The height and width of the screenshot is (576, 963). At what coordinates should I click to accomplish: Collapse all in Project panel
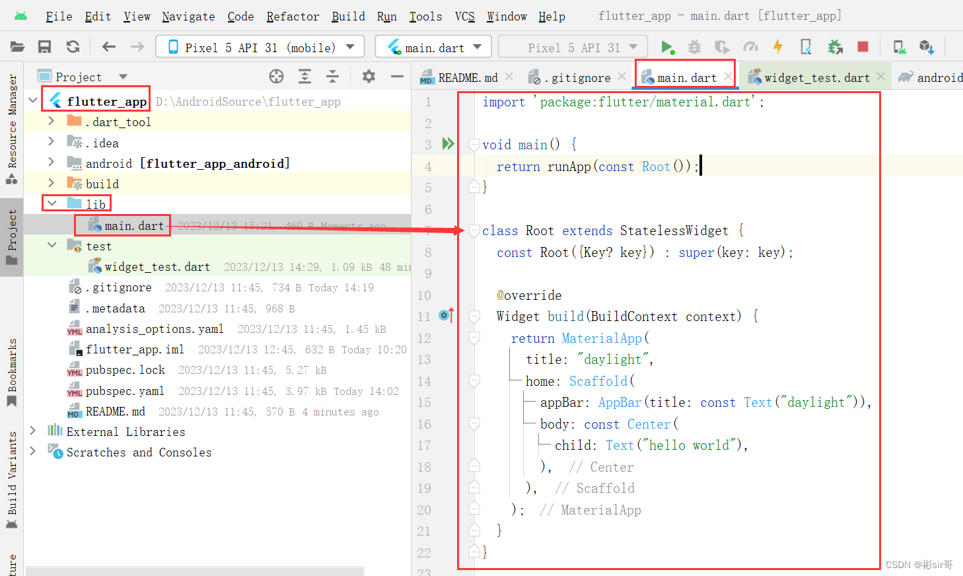(332, 77)
